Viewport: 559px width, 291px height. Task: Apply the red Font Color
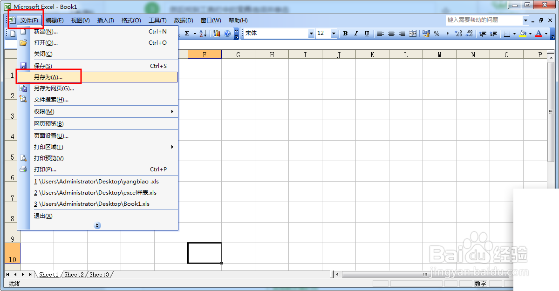point(539,34)
